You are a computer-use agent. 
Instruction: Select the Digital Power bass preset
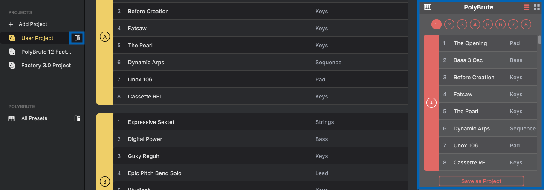click(260, 139)
